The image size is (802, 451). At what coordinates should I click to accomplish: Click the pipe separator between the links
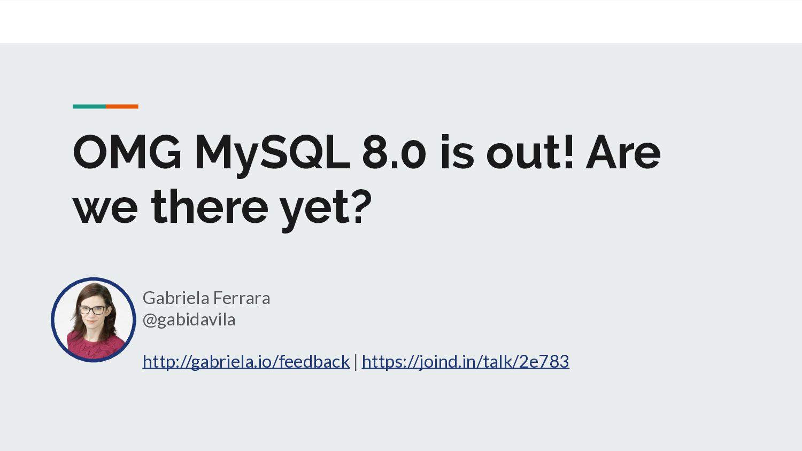click(x=356, y=362)
